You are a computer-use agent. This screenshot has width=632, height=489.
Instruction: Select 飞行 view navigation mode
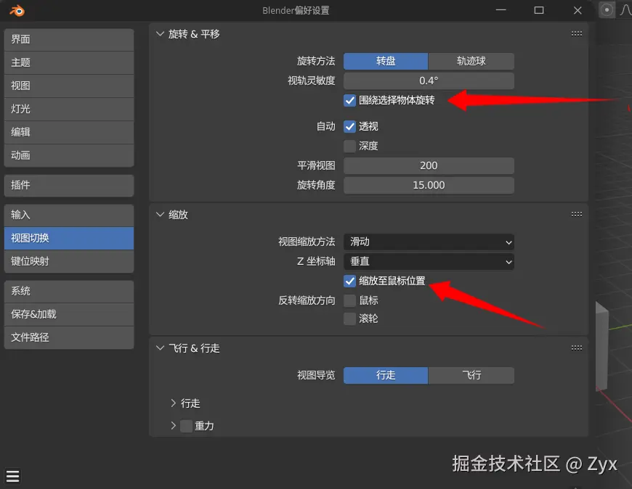[x=471, y=376]
